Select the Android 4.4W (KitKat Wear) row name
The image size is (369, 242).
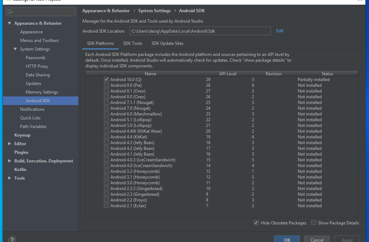[136, 131]
